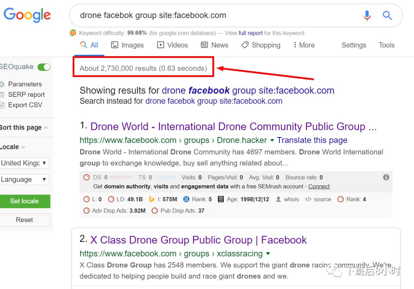Click the Visits: 0 metric
Screen dimensions: 414x289
click(191, 178)
